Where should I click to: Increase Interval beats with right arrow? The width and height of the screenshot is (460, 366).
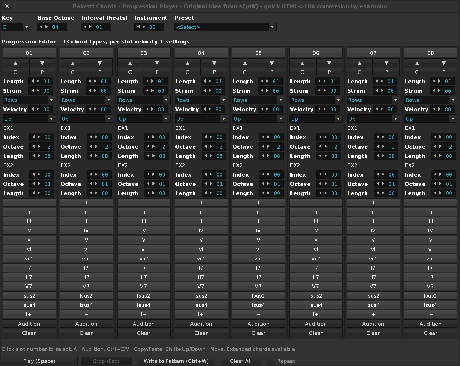(90, 27)
